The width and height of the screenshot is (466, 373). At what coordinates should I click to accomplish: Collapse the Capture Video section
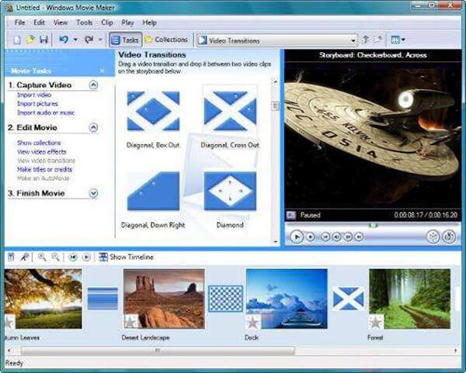(93, 85)
